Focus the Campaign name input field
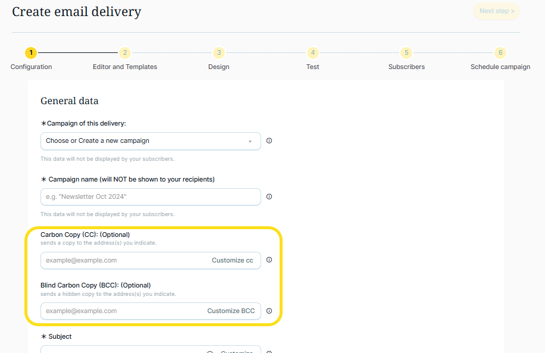The width and height of the screenshot is (545, 353). click(x=151, y=197)
